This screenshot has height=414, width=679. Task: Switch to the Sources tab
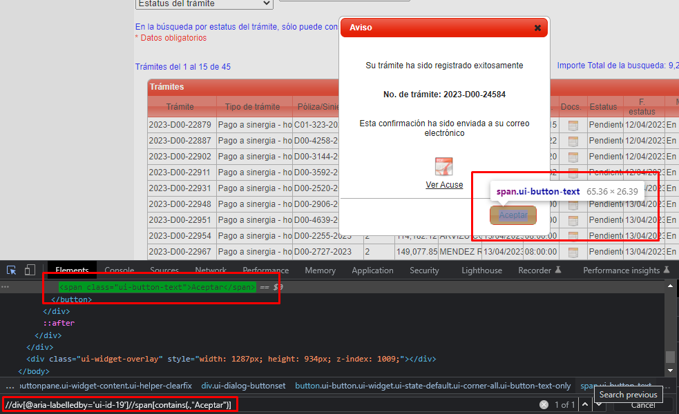pyautogui.click(x=164, y=270)
